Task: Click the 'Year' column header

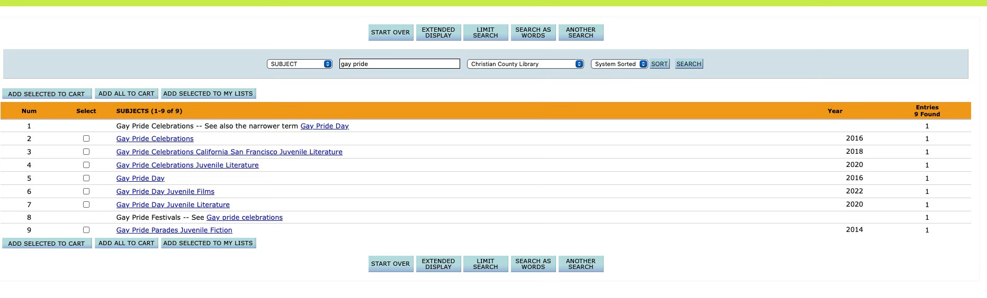Action: (835, 111)
